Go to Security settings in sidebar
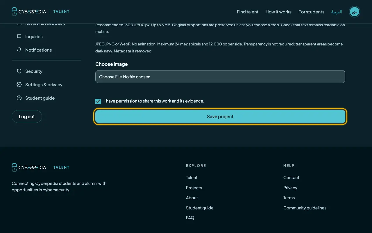This screenshot has height=233, width=372. pyautogui.click(x=46, y=71)
